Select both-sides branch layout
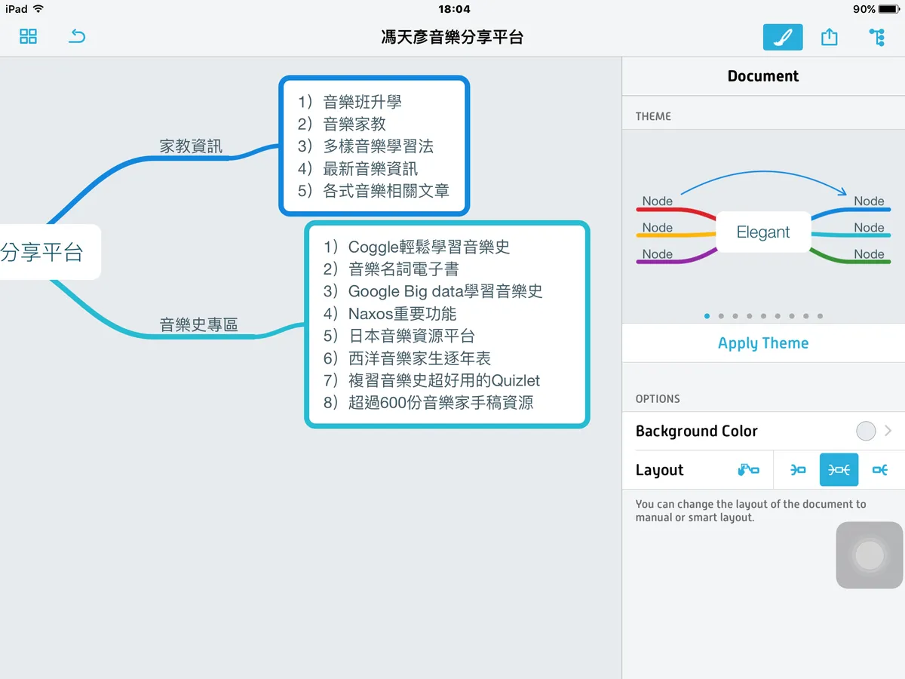Image resolution: width=905 pixels, height=679 pixels. click(839, 470)
